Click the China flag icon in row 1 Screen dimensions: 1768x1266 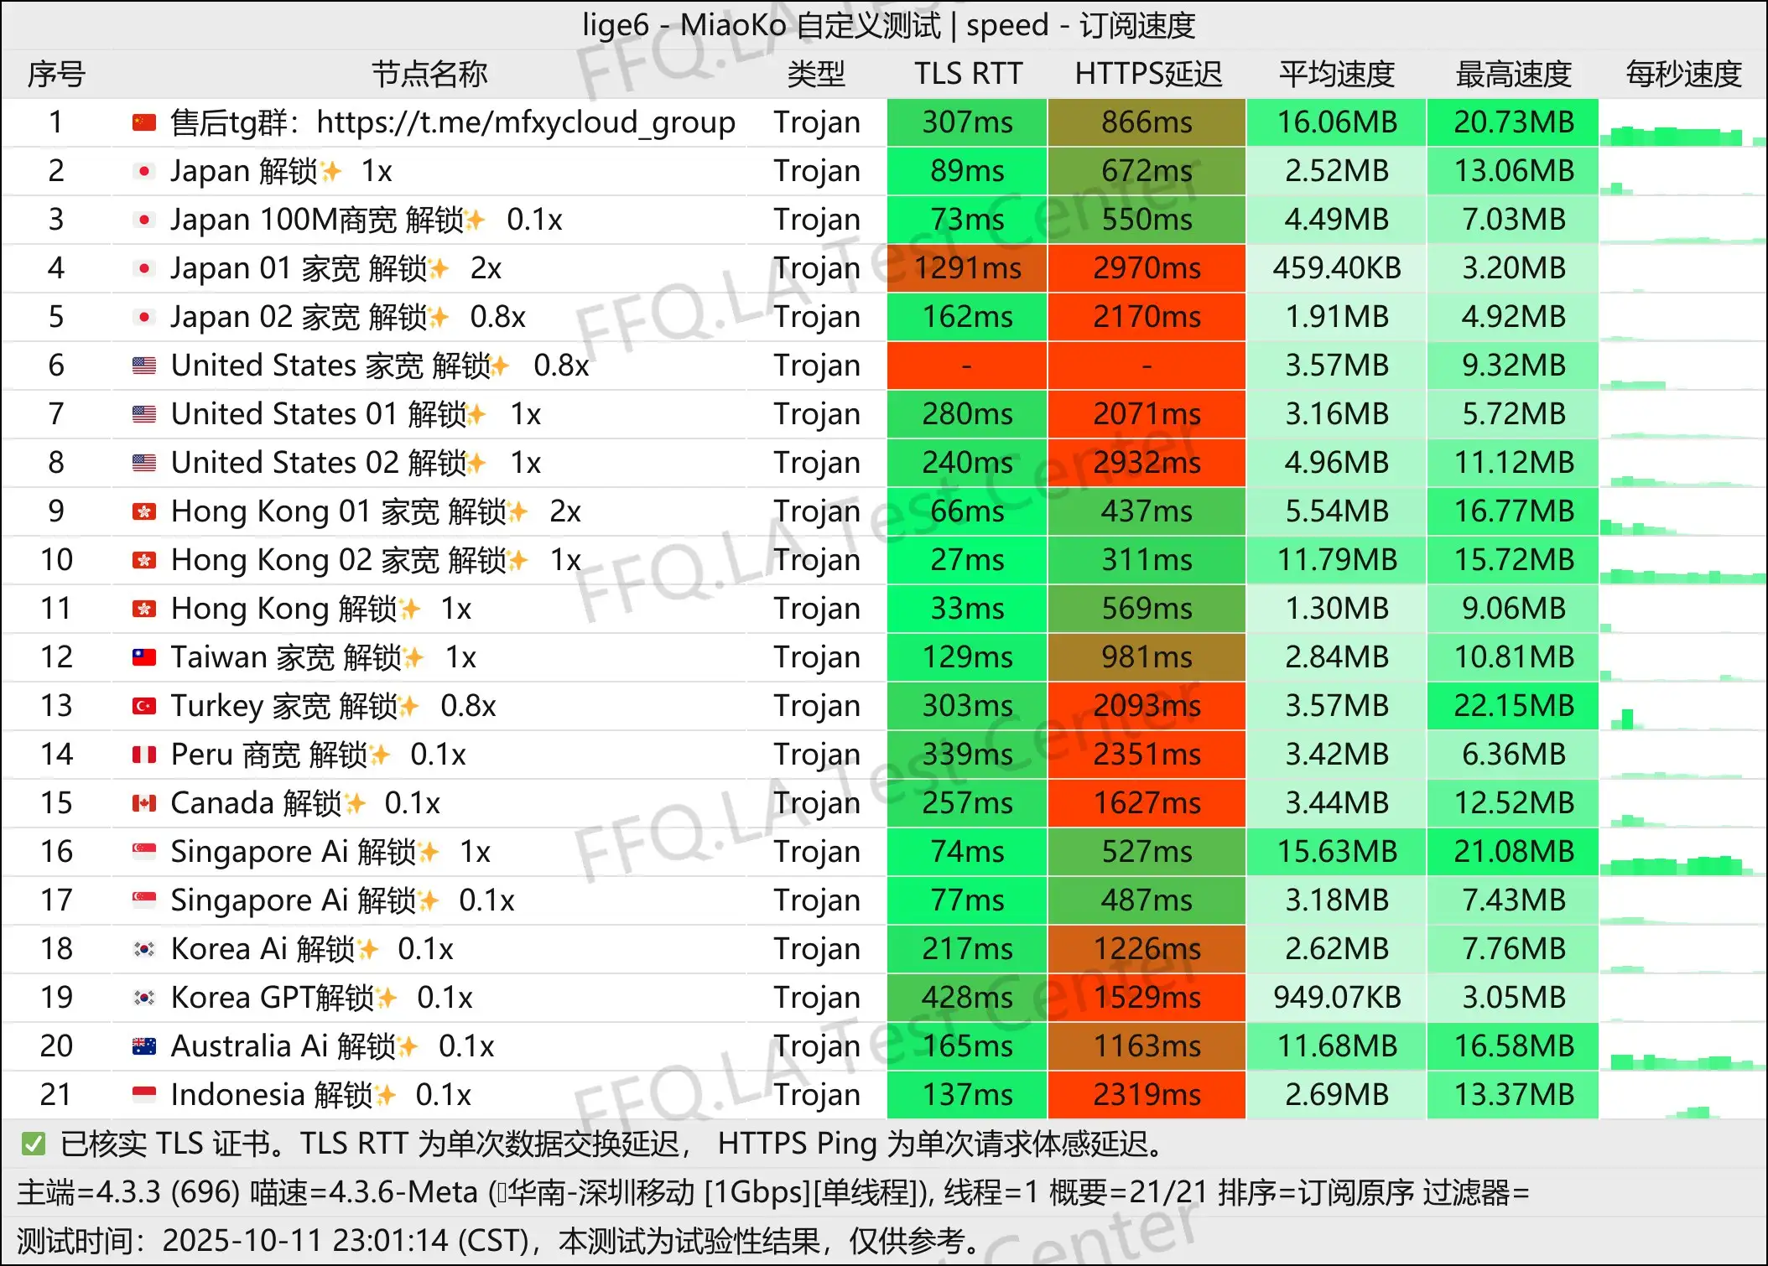pyautogui.click(x=144, y=123)
